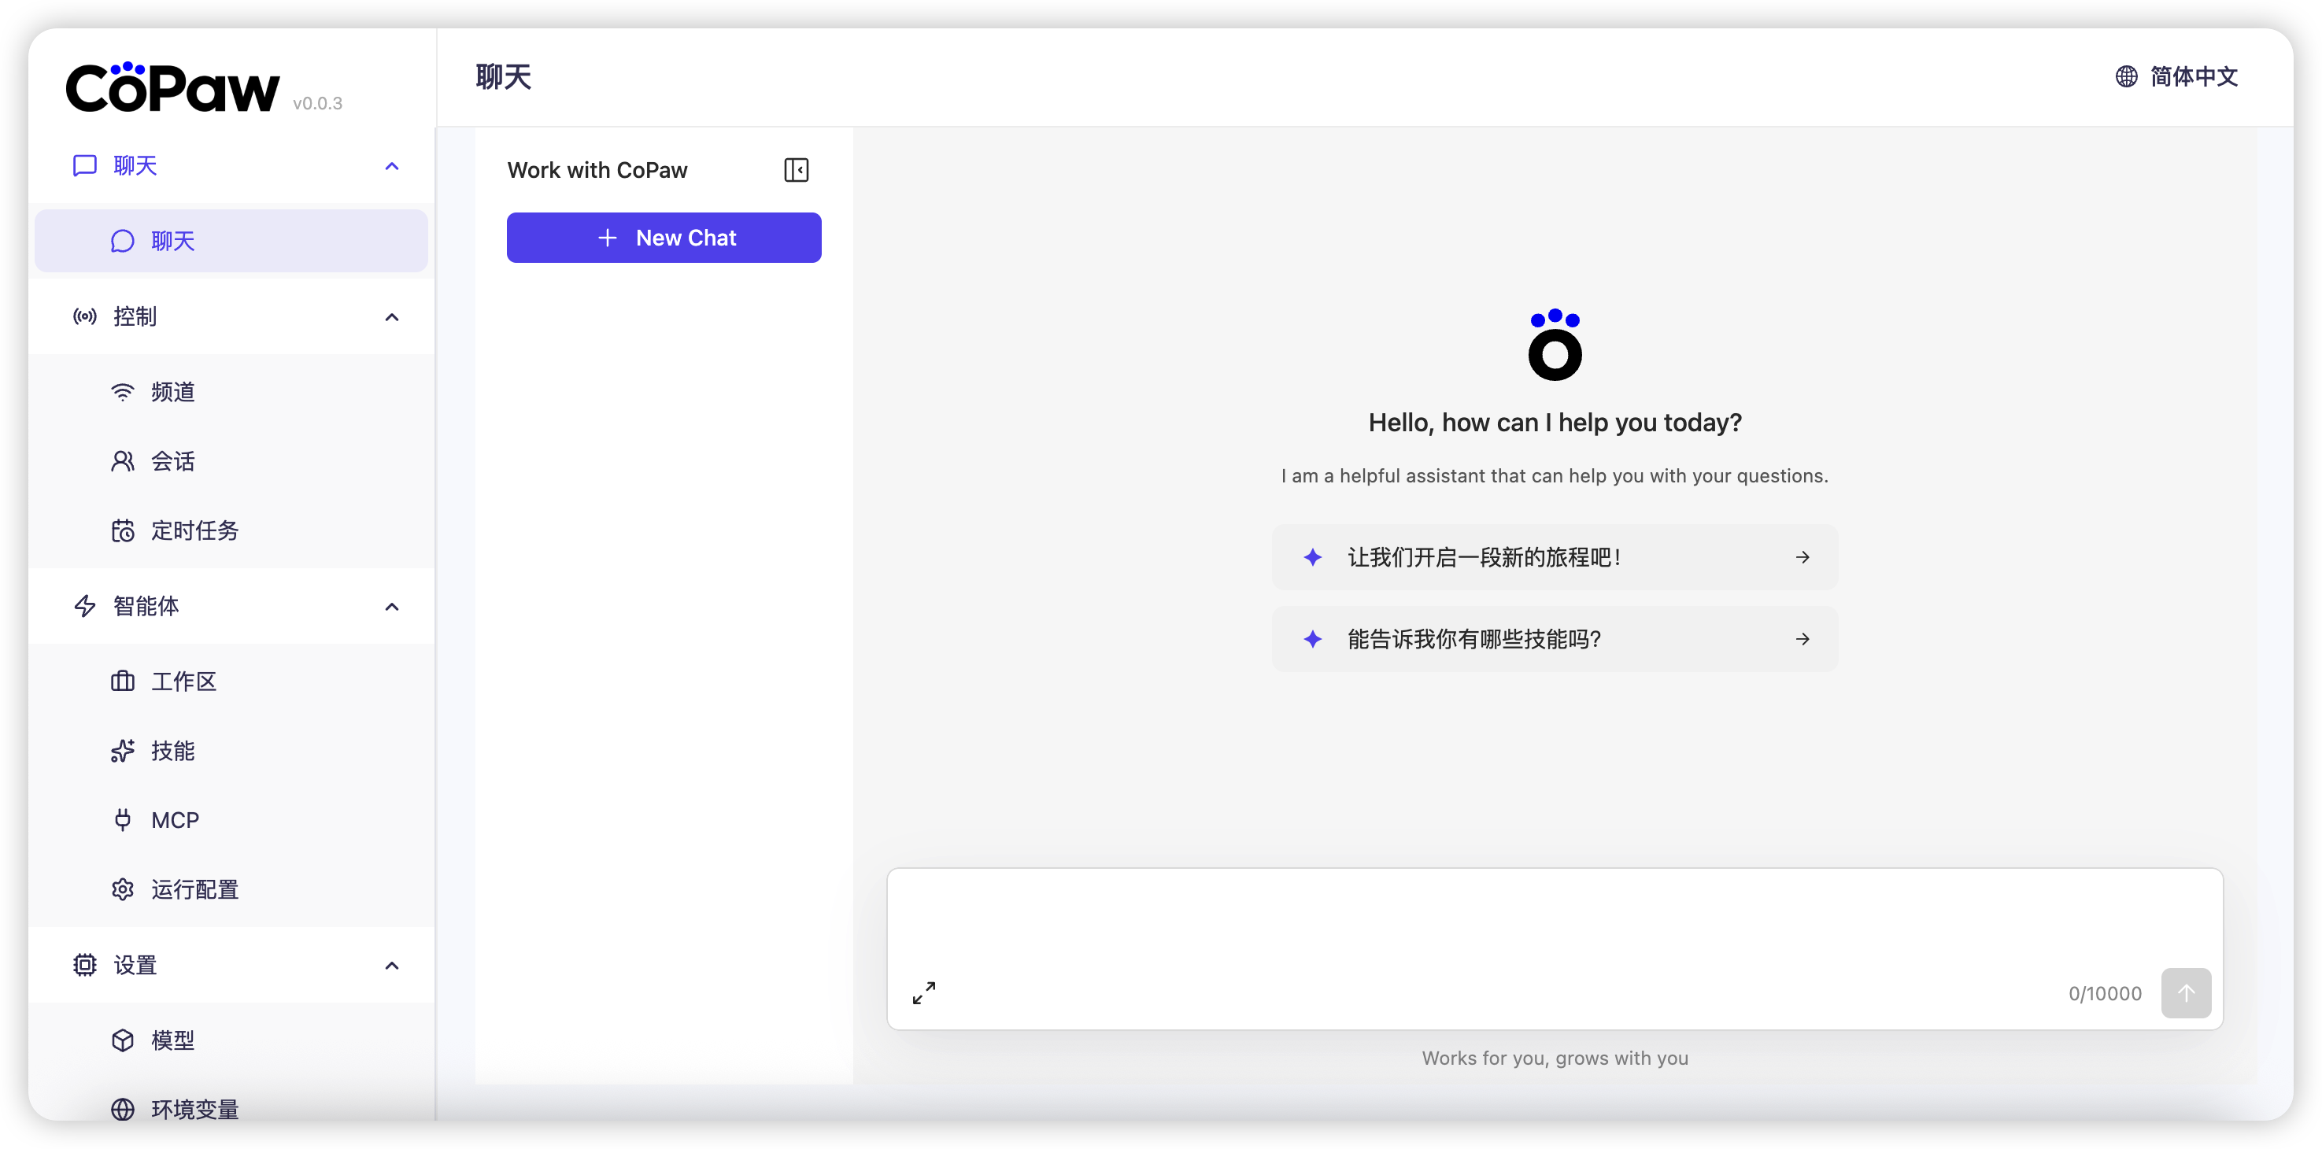The image size is (2322, 1149).
Task: Click the New Chat button
Action: [x=664, y=238]
